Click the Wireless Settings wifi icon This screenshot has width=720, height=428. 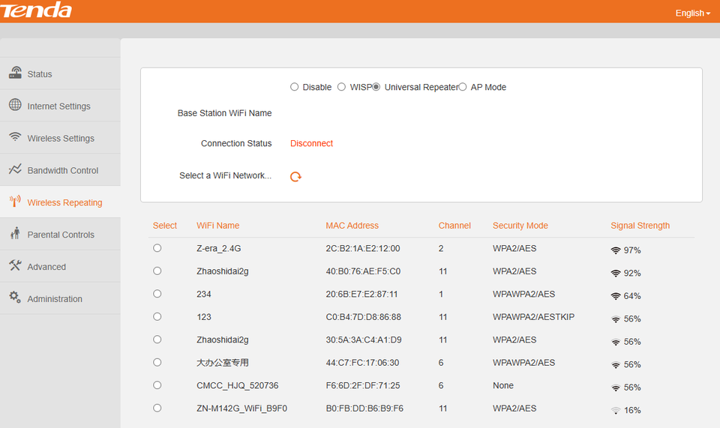pyautogui.click(x=15, y=136)
